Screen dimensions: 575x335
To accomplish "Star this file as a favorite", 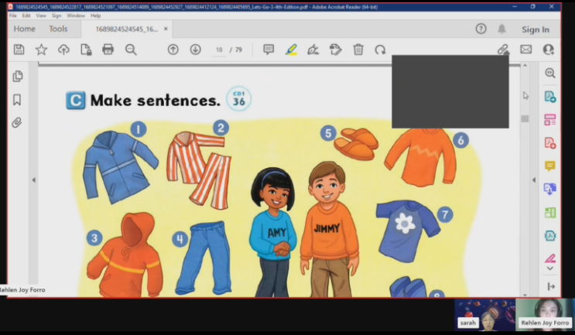I will (41, 50).
